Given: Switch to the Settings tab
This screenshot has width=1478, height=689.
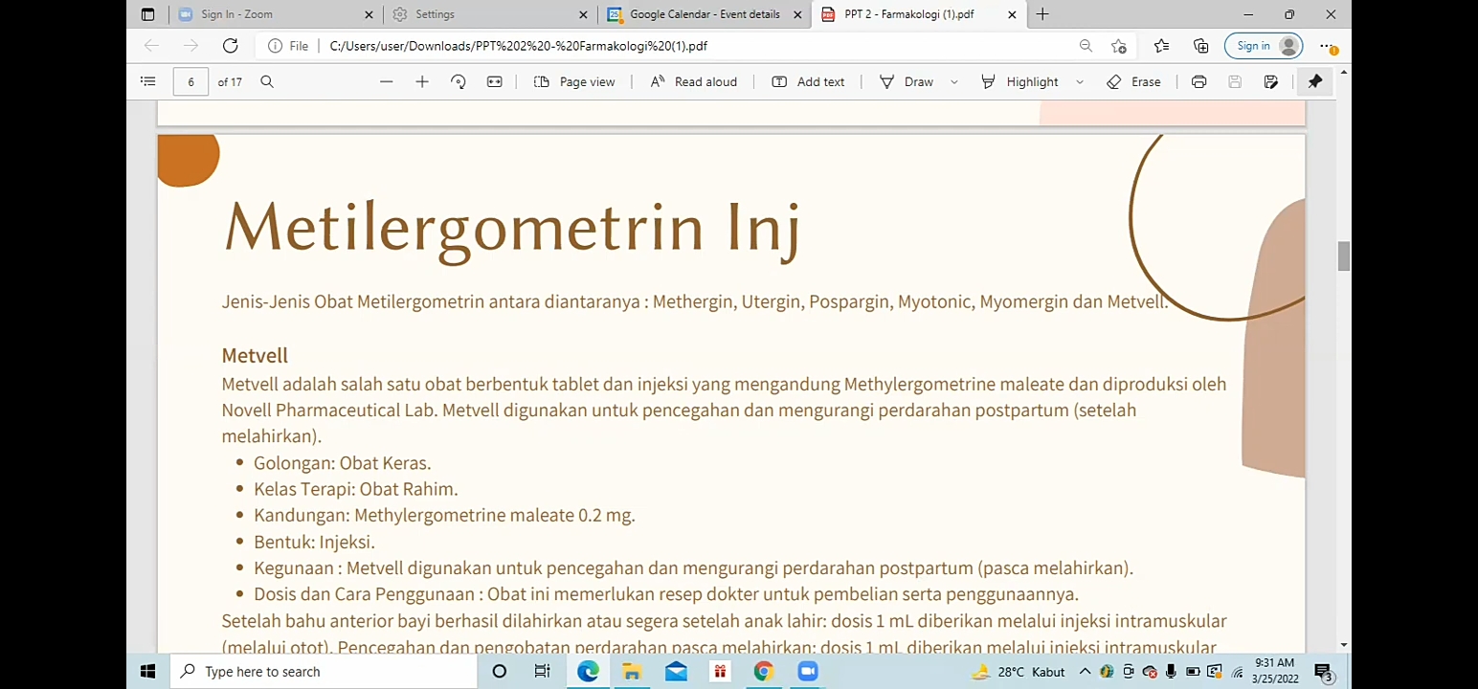Looking at the screenshot, I should point(489,14).
